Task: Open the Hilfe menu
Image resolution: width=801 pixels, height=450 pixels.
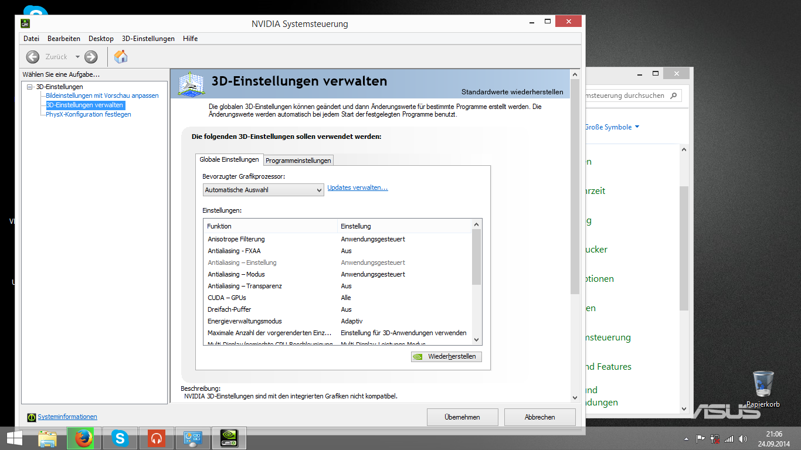Action: coord(190,39)
